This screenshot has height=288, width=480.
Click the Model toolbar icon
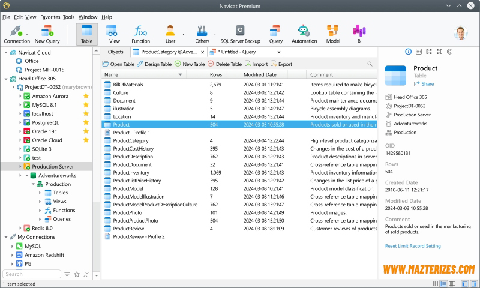point(333,34)
